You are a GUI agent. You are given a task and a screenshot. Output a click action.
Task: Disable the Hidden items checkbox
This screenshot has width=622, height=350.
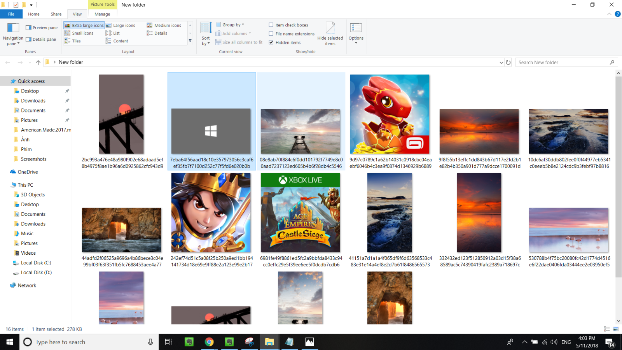[x=271, y=42]
